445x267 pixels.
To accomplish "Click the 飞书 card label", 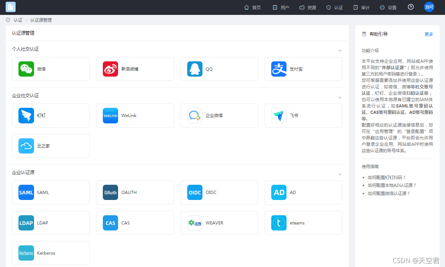I will 294,116.
